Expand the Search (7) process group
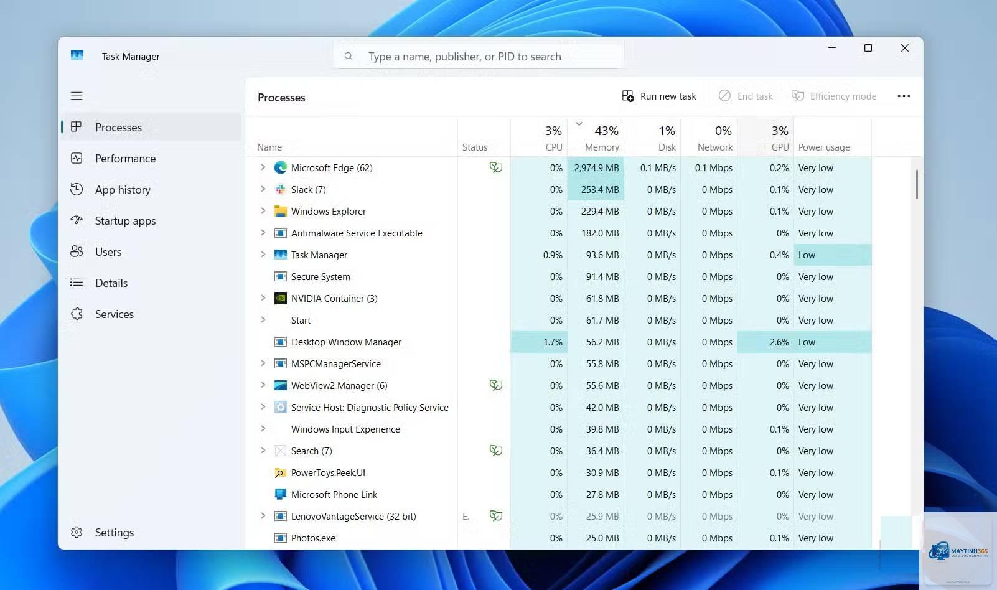 click(263, 451)
